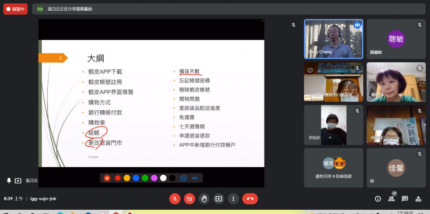
Task: Pick the purple annotation color
Action: (154, 178)
